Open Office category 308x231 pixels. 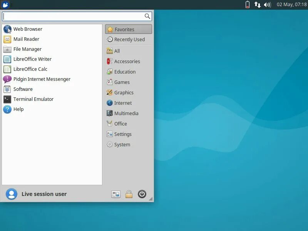129,124
